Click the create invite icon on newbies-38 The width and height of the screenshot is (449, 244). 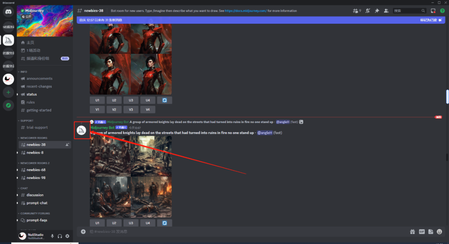tap(67, 145)
